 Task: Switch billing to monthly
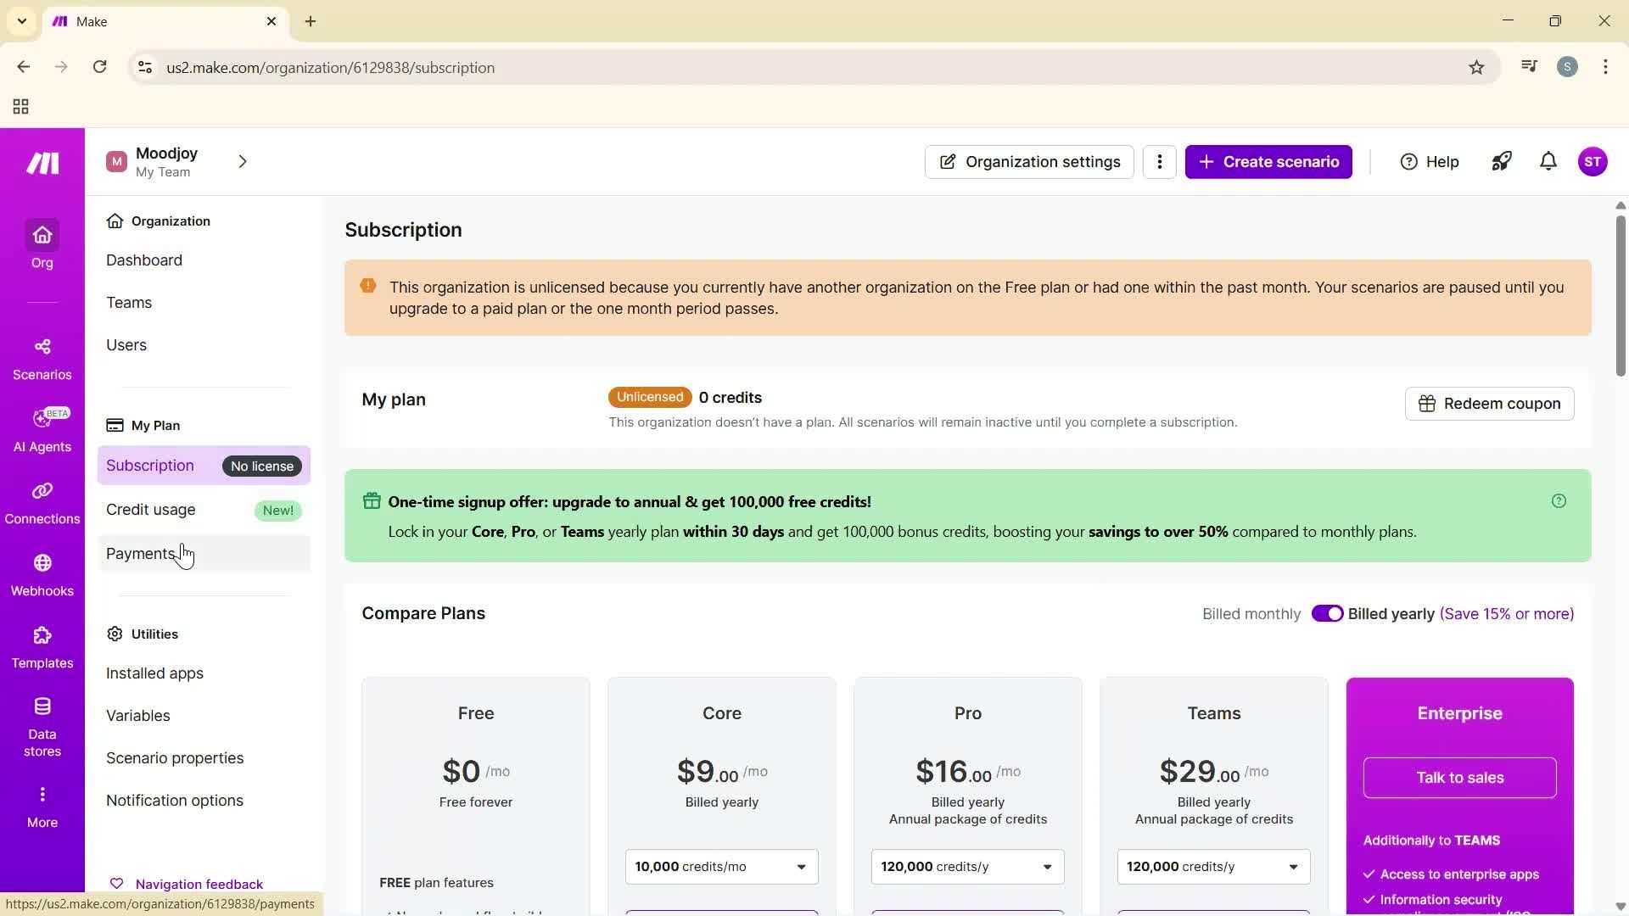1328,613
